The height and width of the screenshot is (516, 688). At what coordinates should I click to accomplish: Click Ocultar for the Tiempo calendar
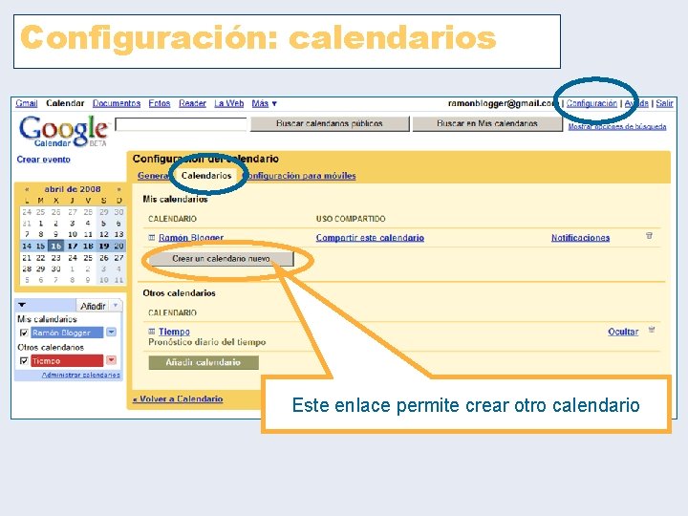pos(623,332)
